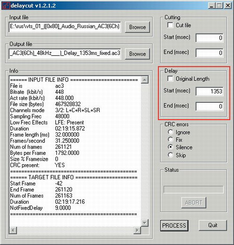Minimize the delaycut window
This screenshot has height=245, width=234.
(x=212, y=6)
